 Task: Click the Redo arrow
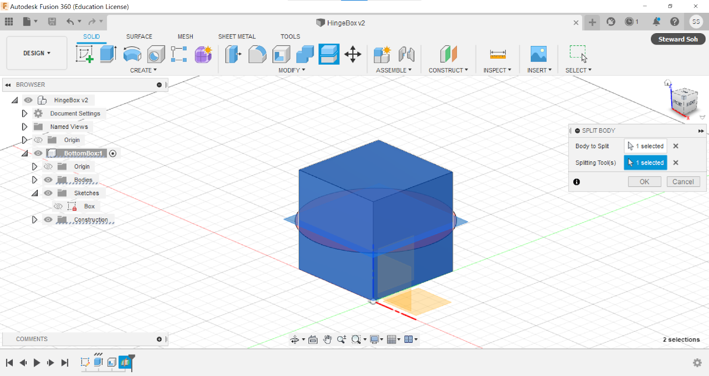(92, 21)
